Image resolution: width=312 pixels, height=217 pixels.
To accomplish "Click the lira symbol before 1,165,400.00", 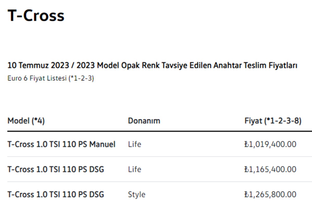I will pyautogui.click(x=246, y=169).
